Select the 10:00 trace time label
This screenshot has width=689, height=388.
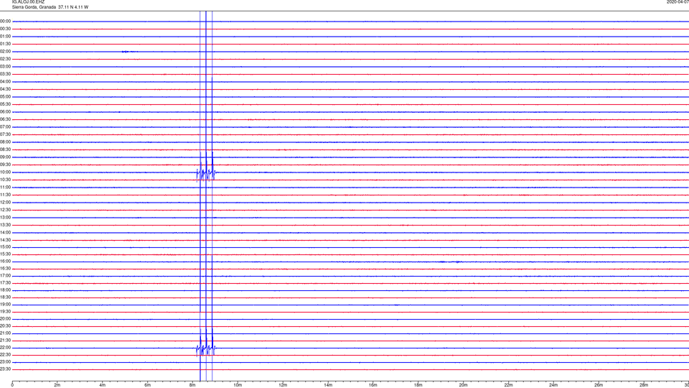(x=5, y=172)
